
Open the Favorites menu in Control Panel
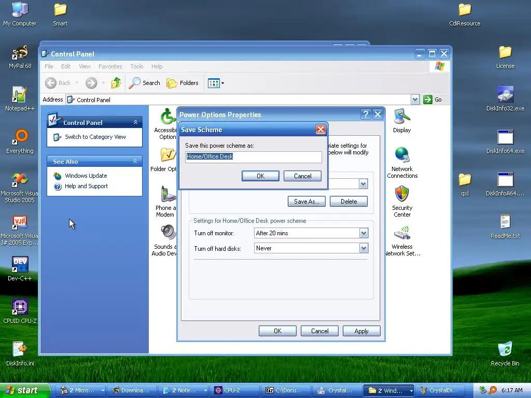(110, 66)
